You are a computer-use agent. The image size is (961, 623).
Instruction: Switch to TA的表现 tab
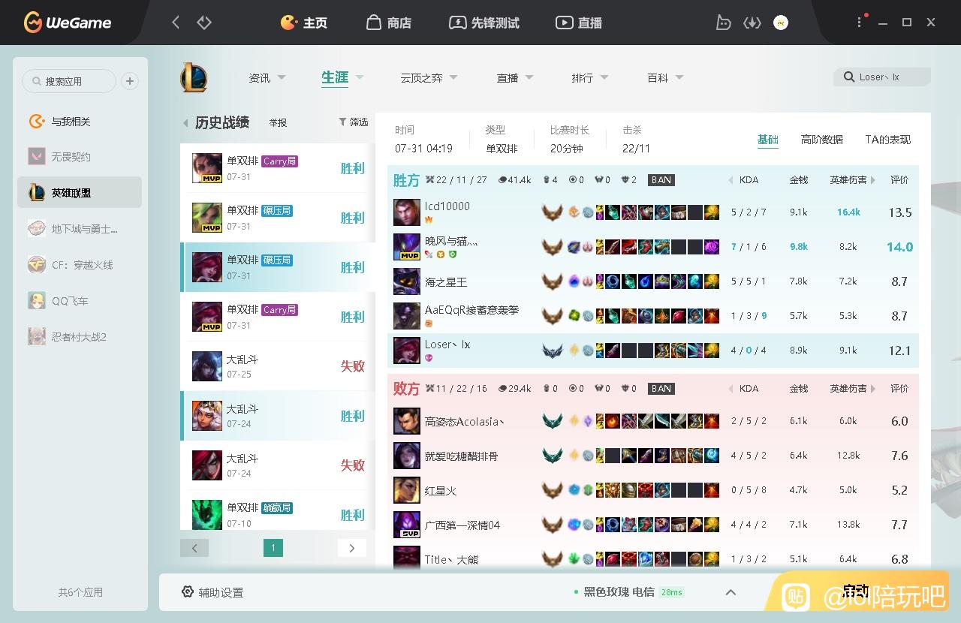click(887, 140)
